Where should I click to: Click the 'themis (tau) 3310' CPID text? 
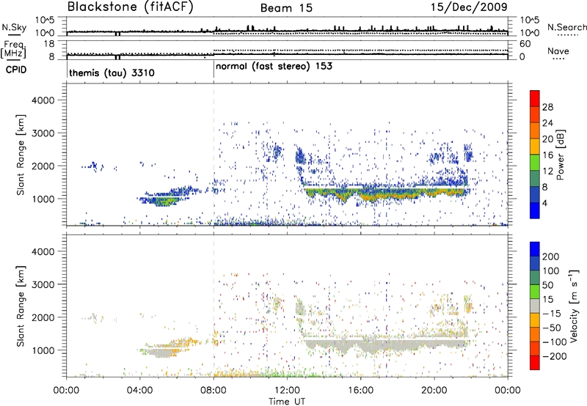(x=112, y=73)
